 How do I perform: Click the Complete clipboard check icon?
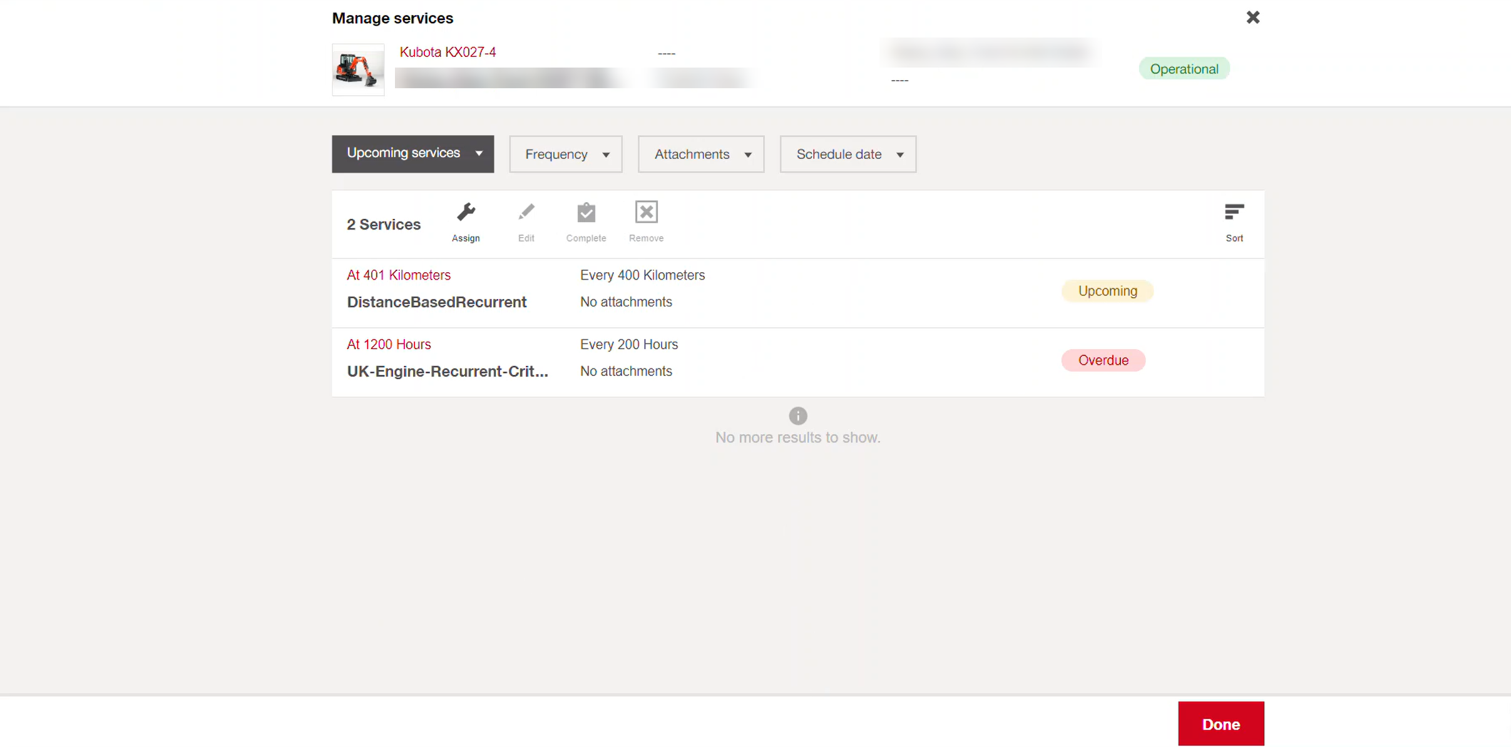[586, 213]
